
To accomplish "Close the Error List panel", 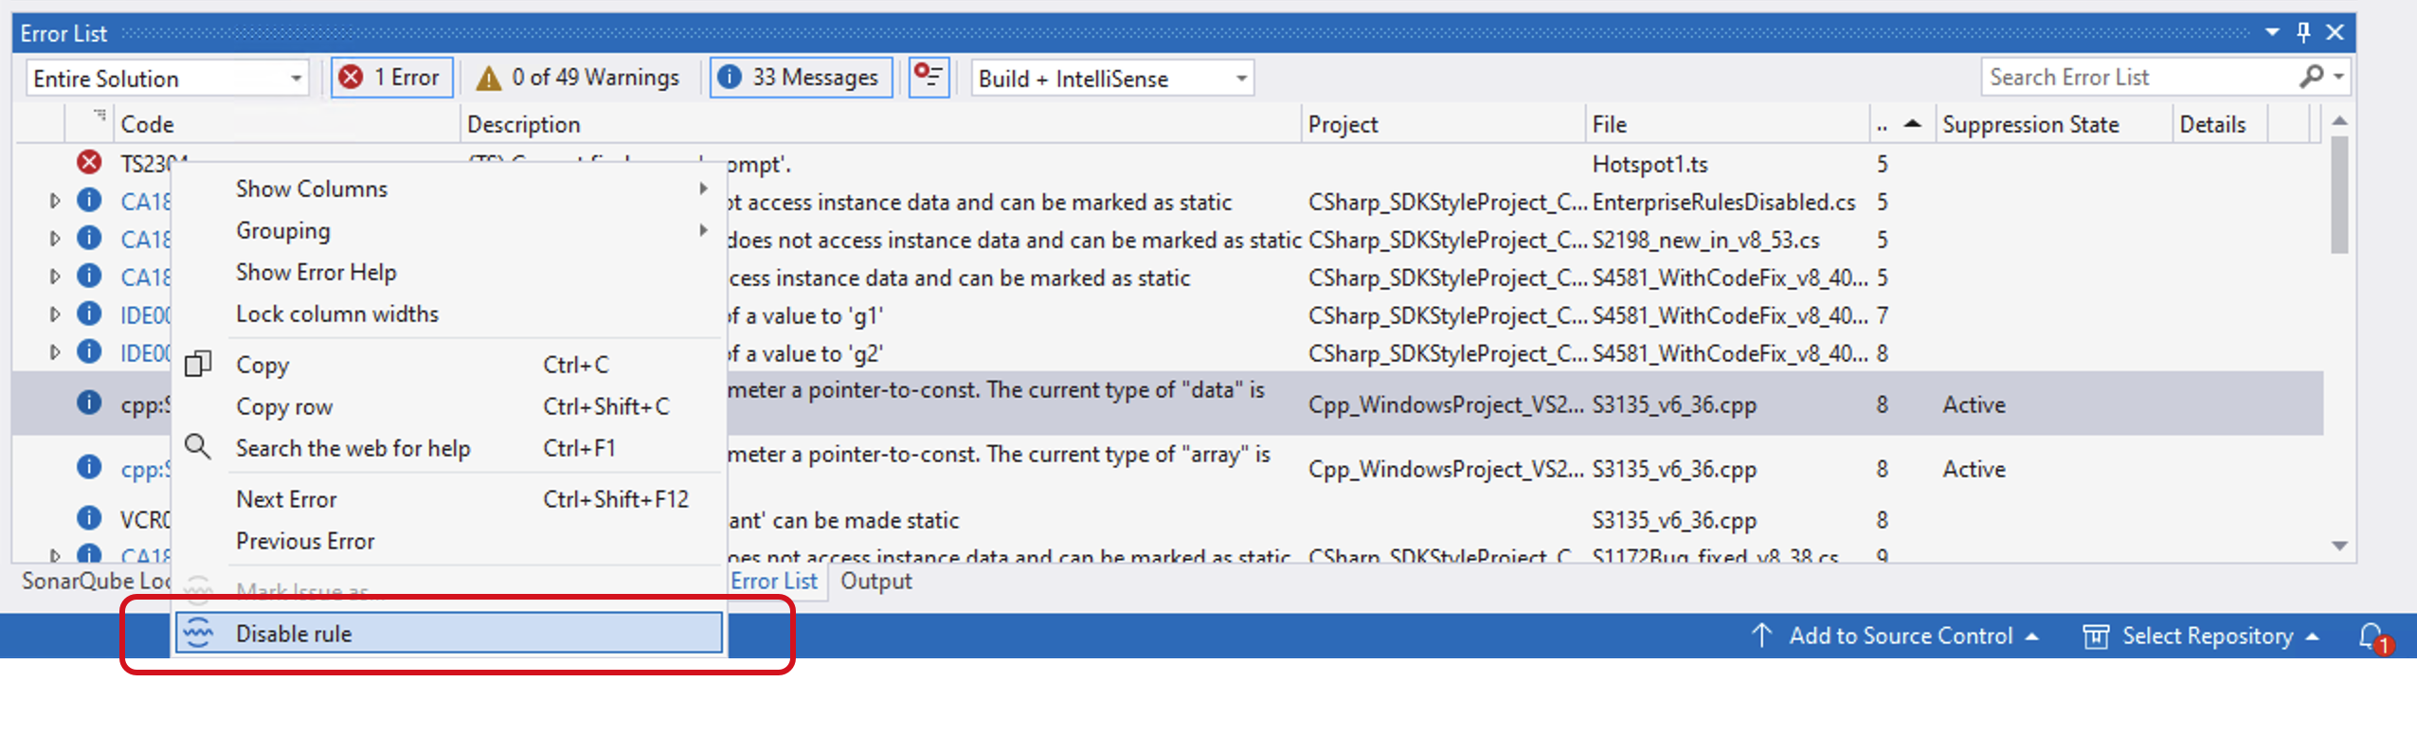I will coord(2336,32).
